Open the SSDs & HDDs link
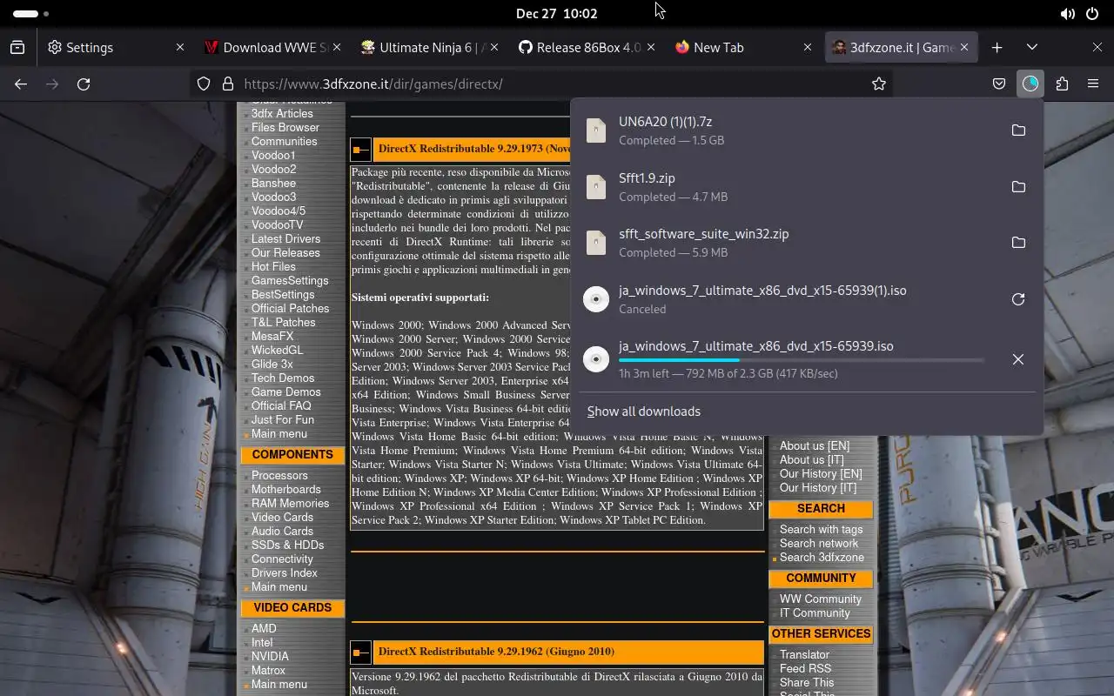This screenshot has width=1114, height=696. pos(287,545)
